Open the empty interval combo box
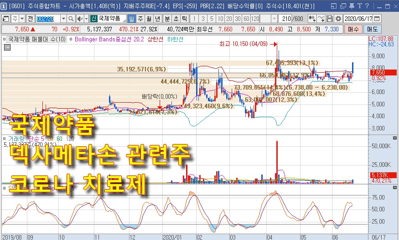This screenshot has height=240, width=399. [x=269, y=19]
